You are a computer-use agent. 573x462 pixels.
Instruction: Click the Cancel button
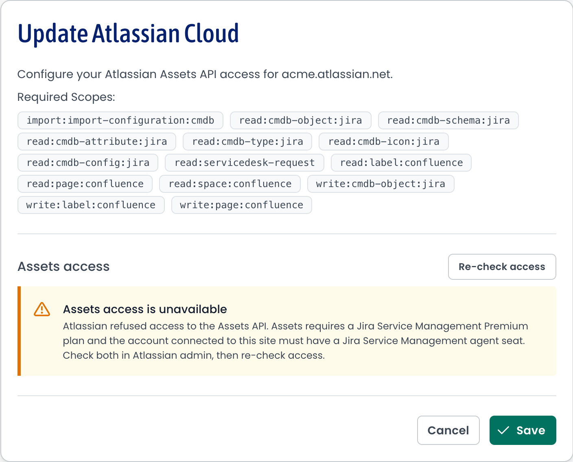point(448,430)
